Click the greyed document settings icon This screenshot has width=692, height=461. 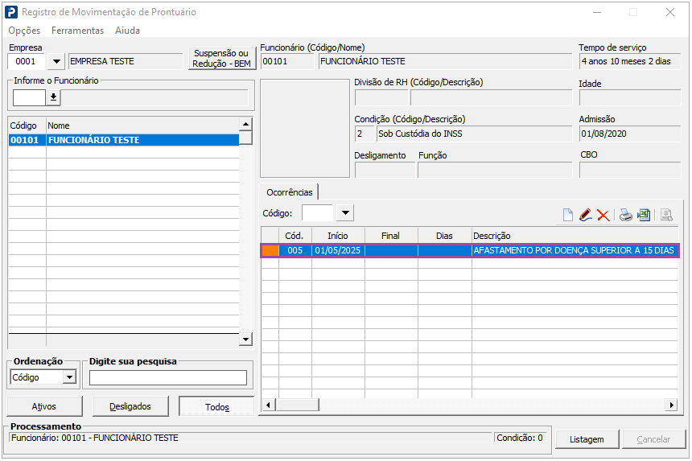(666, 215)
